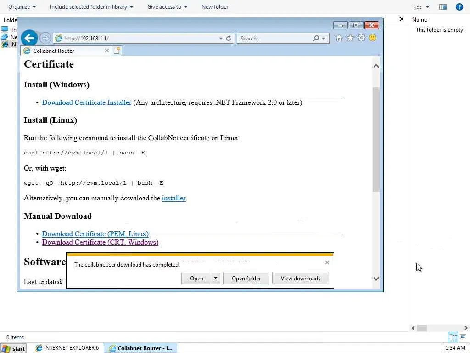Click Explorer horizontal scroll right arrow
The image size is (470, 353).
[x=466, y=328]
